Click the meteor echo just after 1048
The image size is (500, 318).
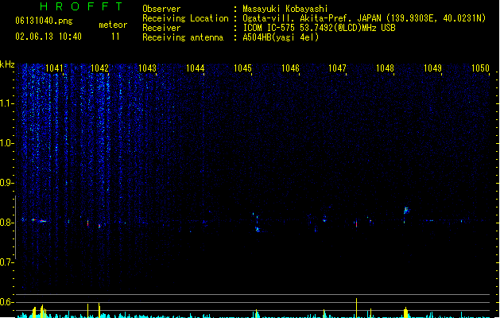click(406, 210)
